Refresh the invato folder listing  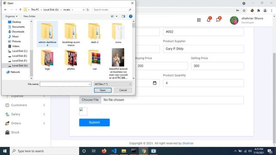(x=88, y=9)
